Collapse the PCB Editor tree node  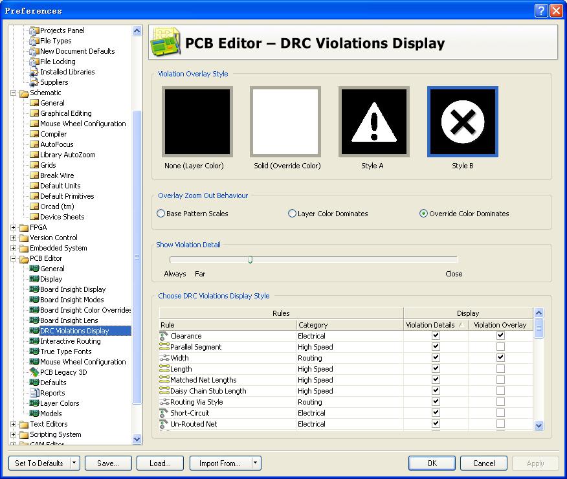(x=14, y=258)
